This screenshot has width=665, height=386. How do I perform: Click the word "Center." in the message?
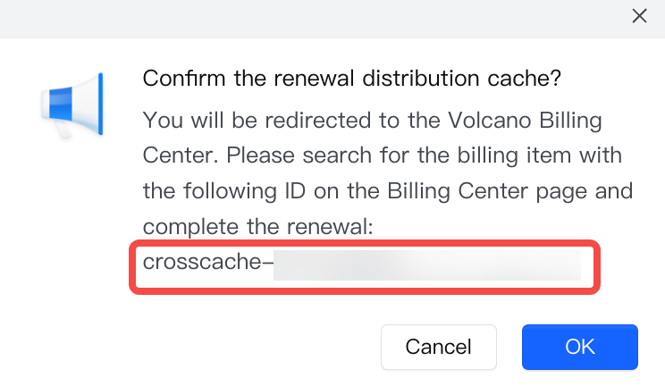pos(179,155)
